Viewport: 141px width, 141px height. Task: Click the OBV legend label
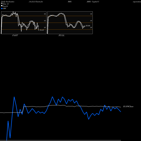pyautogui.click(x=5, y=8)
